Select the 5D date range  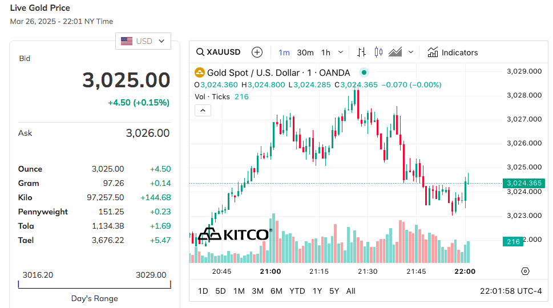(221, 291)
